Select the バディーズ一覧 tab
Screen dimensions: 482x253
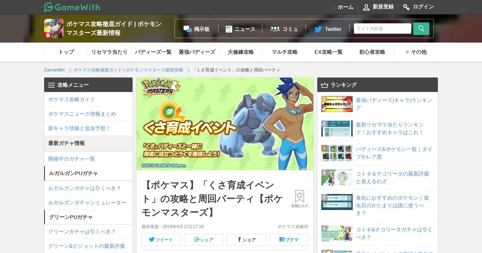[153, 52]
